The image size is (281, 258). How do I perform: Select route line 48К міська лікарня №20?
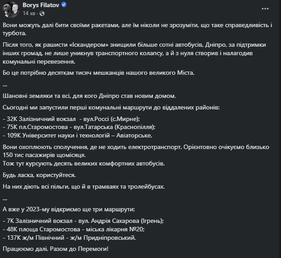pos(74,229)
